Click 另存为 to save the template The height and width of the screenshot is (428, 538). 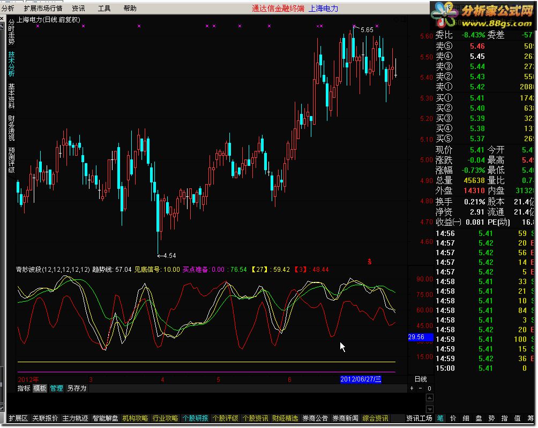click(77, 388)
